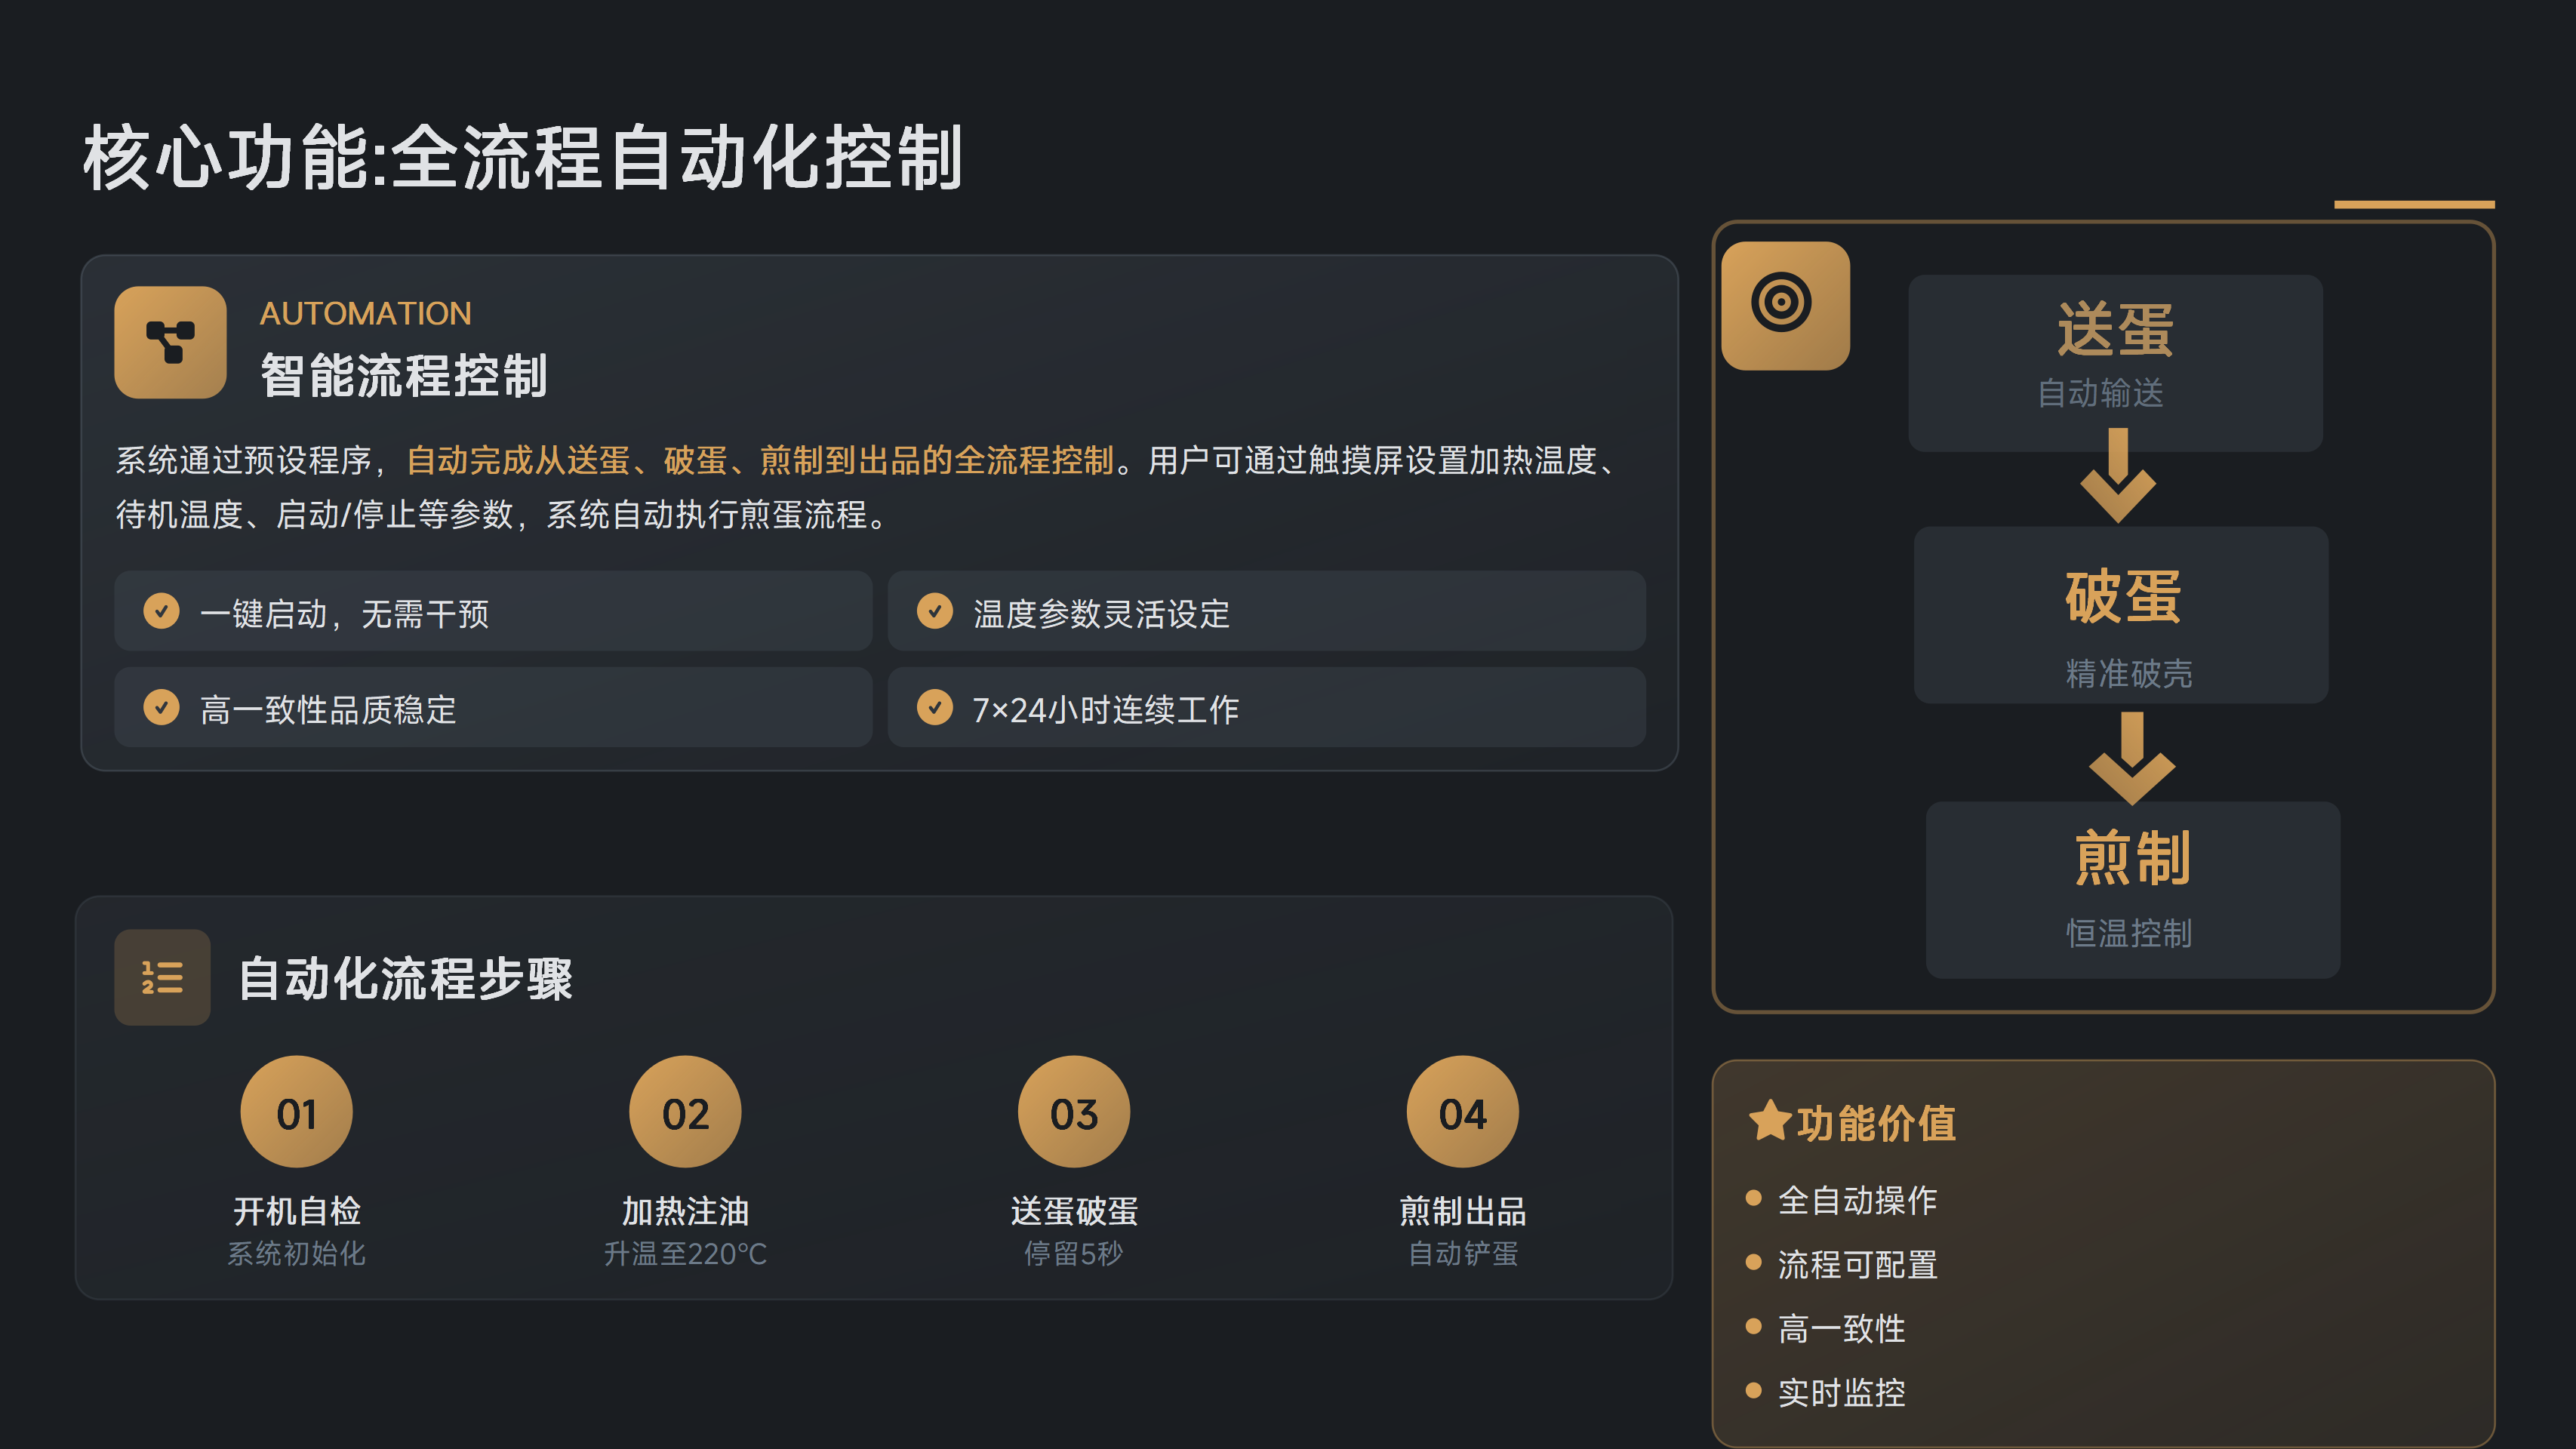This screenshot has height=1449, width=2576.
Task: Click the star icon beside 功能价值
Action: pyautogui.click(x=1769, y=1121)
